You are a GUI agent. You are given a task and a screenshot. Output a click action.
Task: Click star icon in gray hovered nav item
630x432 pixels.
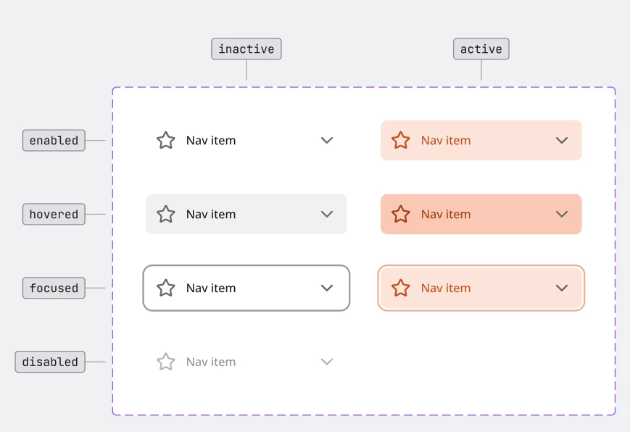click(x=166, y=215)
